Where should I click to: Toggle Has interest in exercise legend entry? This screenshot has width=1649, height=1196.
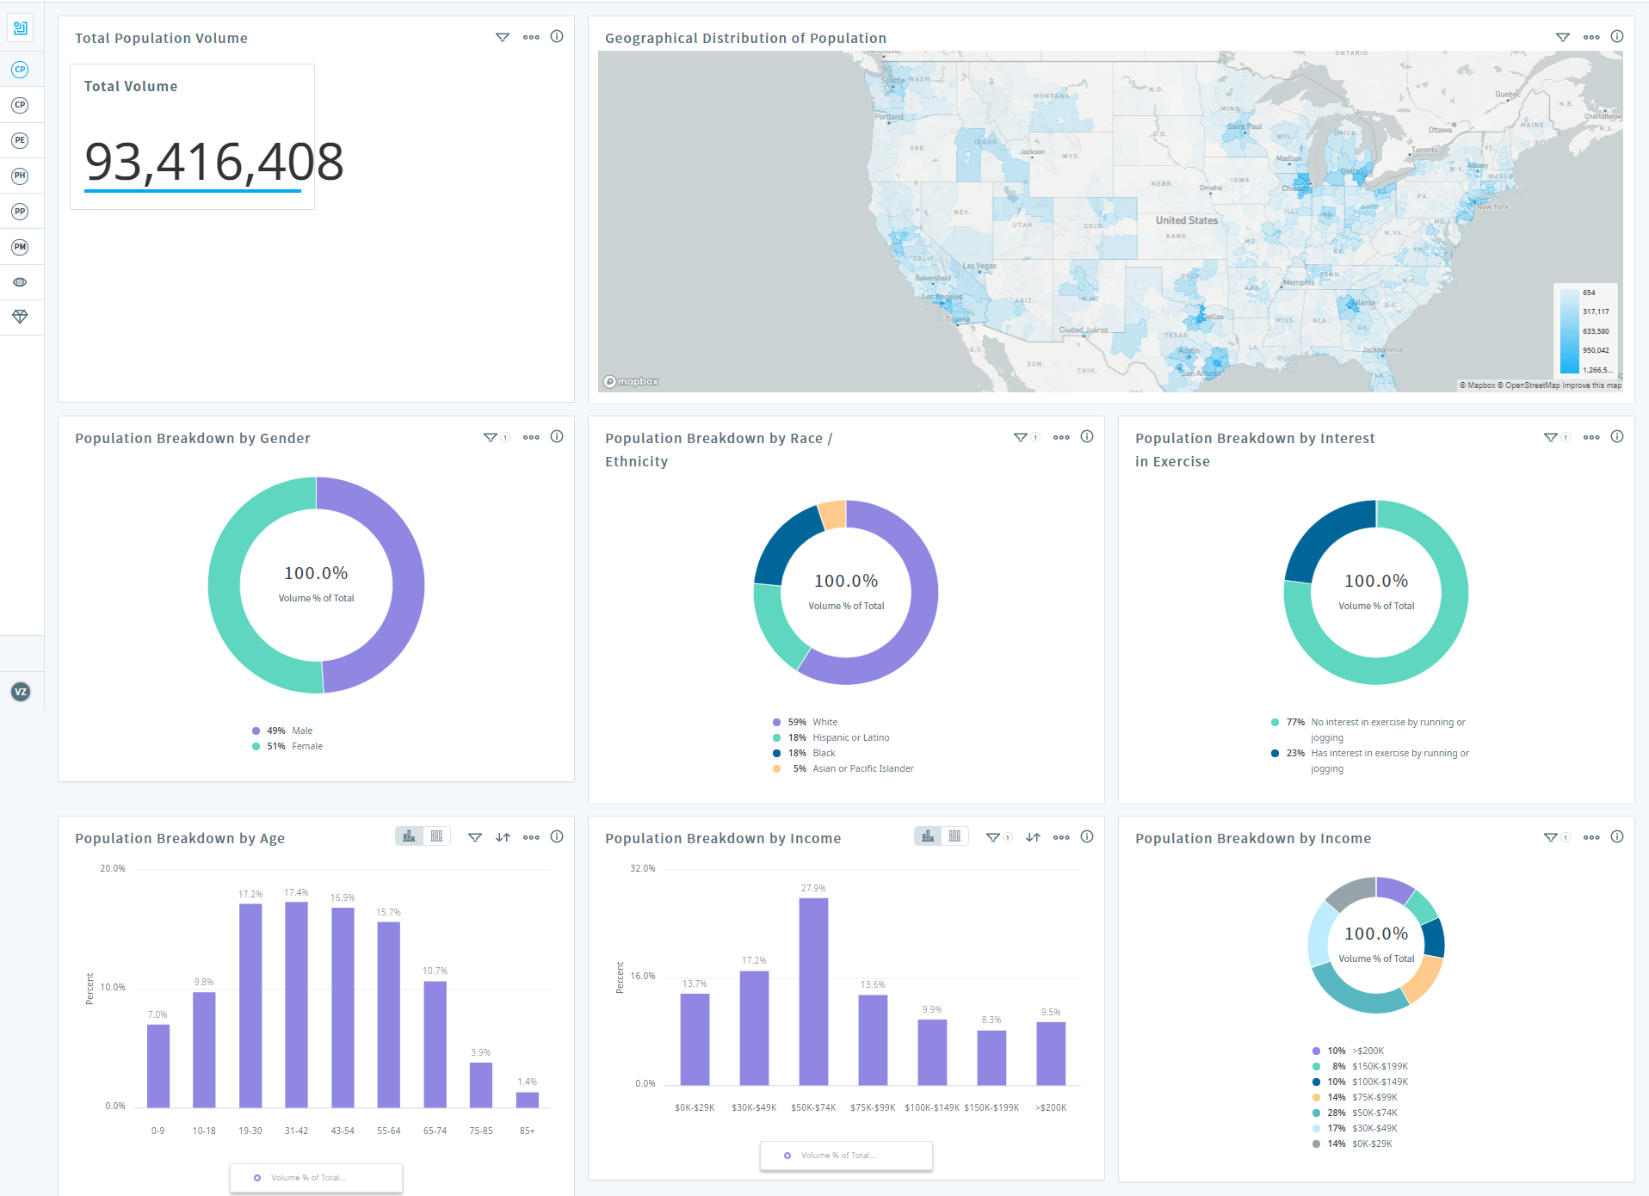point(1370,761)
